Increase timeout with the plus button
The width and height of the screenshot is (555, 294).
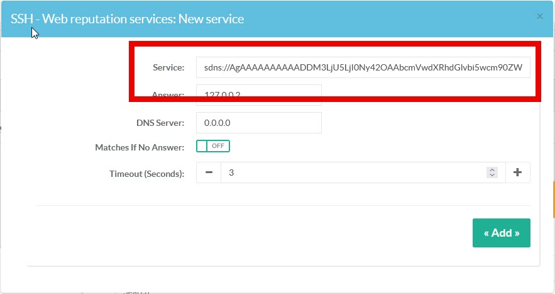[517, 172]
